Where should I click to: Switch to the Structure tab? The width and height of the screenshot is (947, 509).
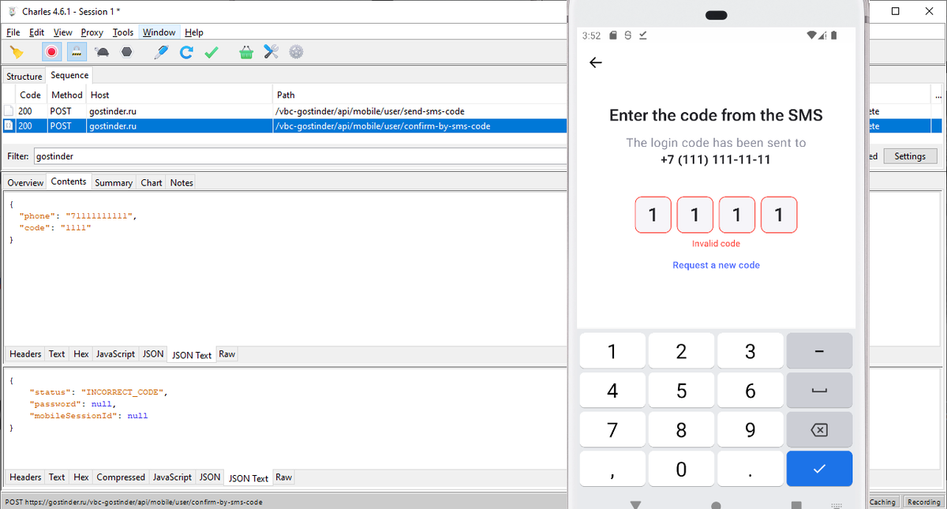tap(24, 77)
